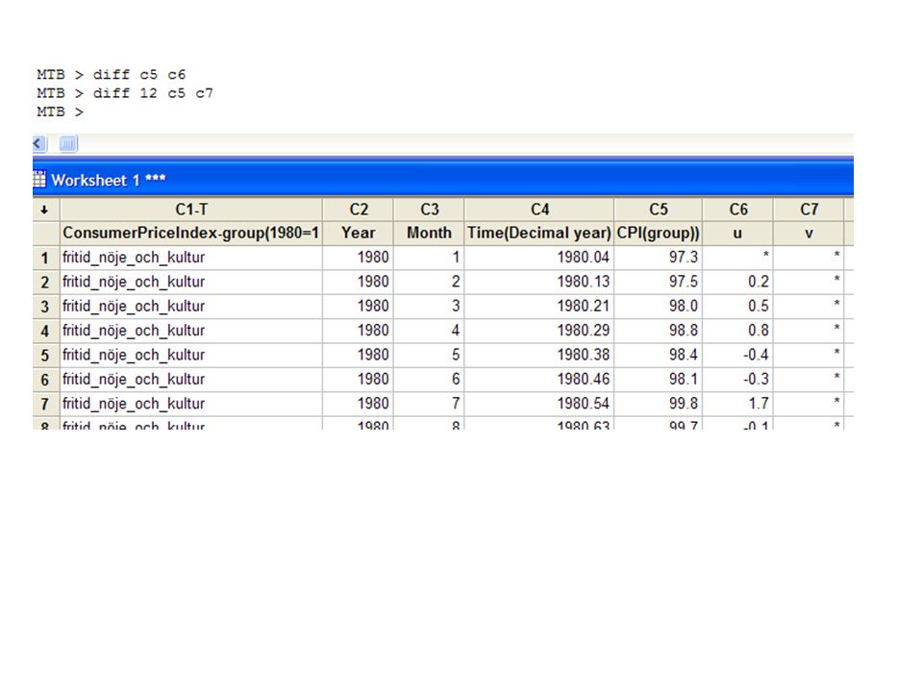Click CPI cell with value 98.0
The height and width of the screenshot is (692, 923).
coord(658,307)
